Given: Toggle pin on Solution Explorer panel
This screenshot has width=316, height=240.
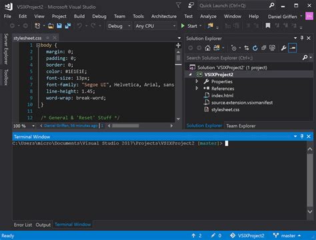Looking at the screenshot, I should 302,38.
